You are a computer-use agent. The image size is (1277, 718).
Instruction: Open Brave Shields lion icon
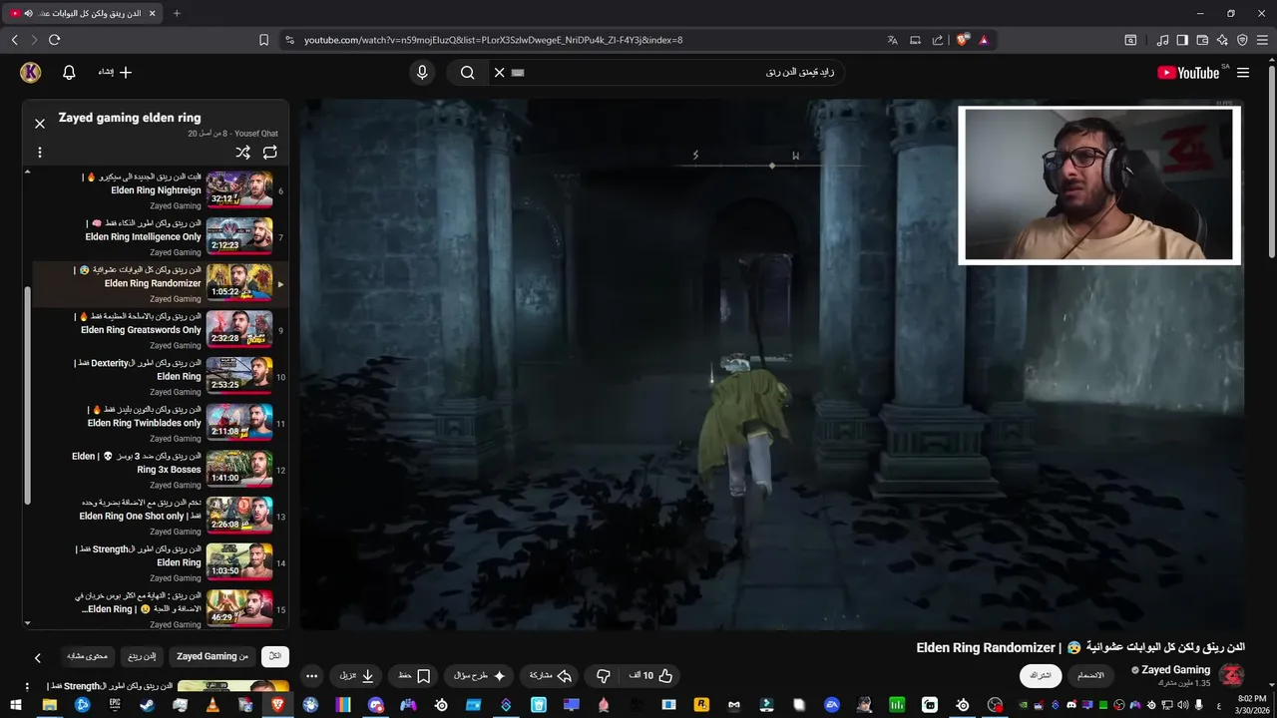pyautogui.click(x=963, y=40)
